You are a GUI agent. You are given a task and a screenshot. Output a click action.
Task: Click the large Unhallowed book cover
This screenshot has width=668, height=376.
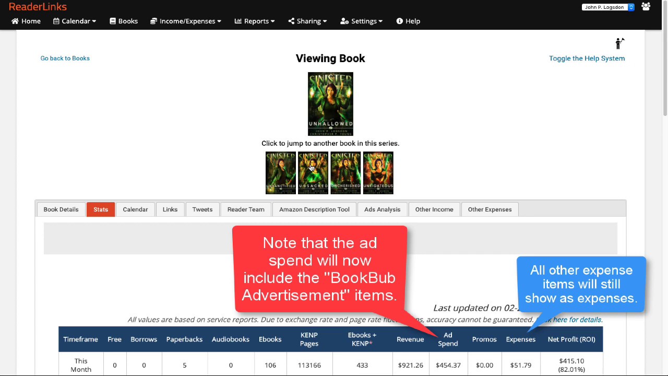[330, 104]
